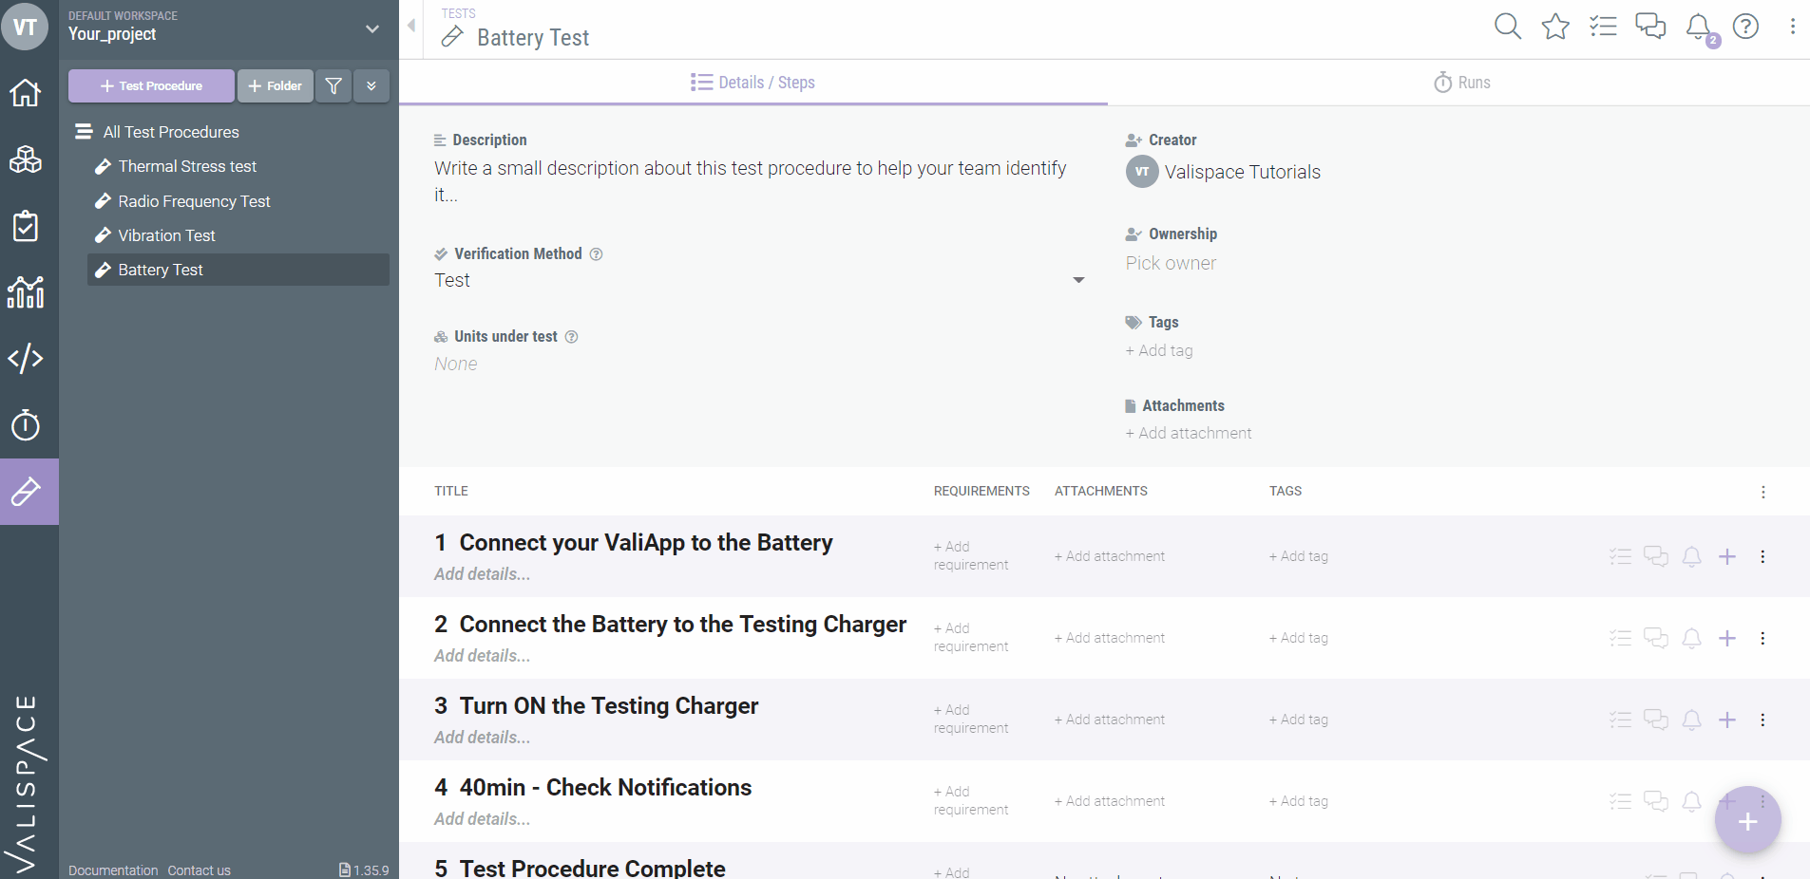Viewport: 1810px width, 879px height.
Task: Open the Requirements clipboard-check icon
Action: tap(26, 226)
